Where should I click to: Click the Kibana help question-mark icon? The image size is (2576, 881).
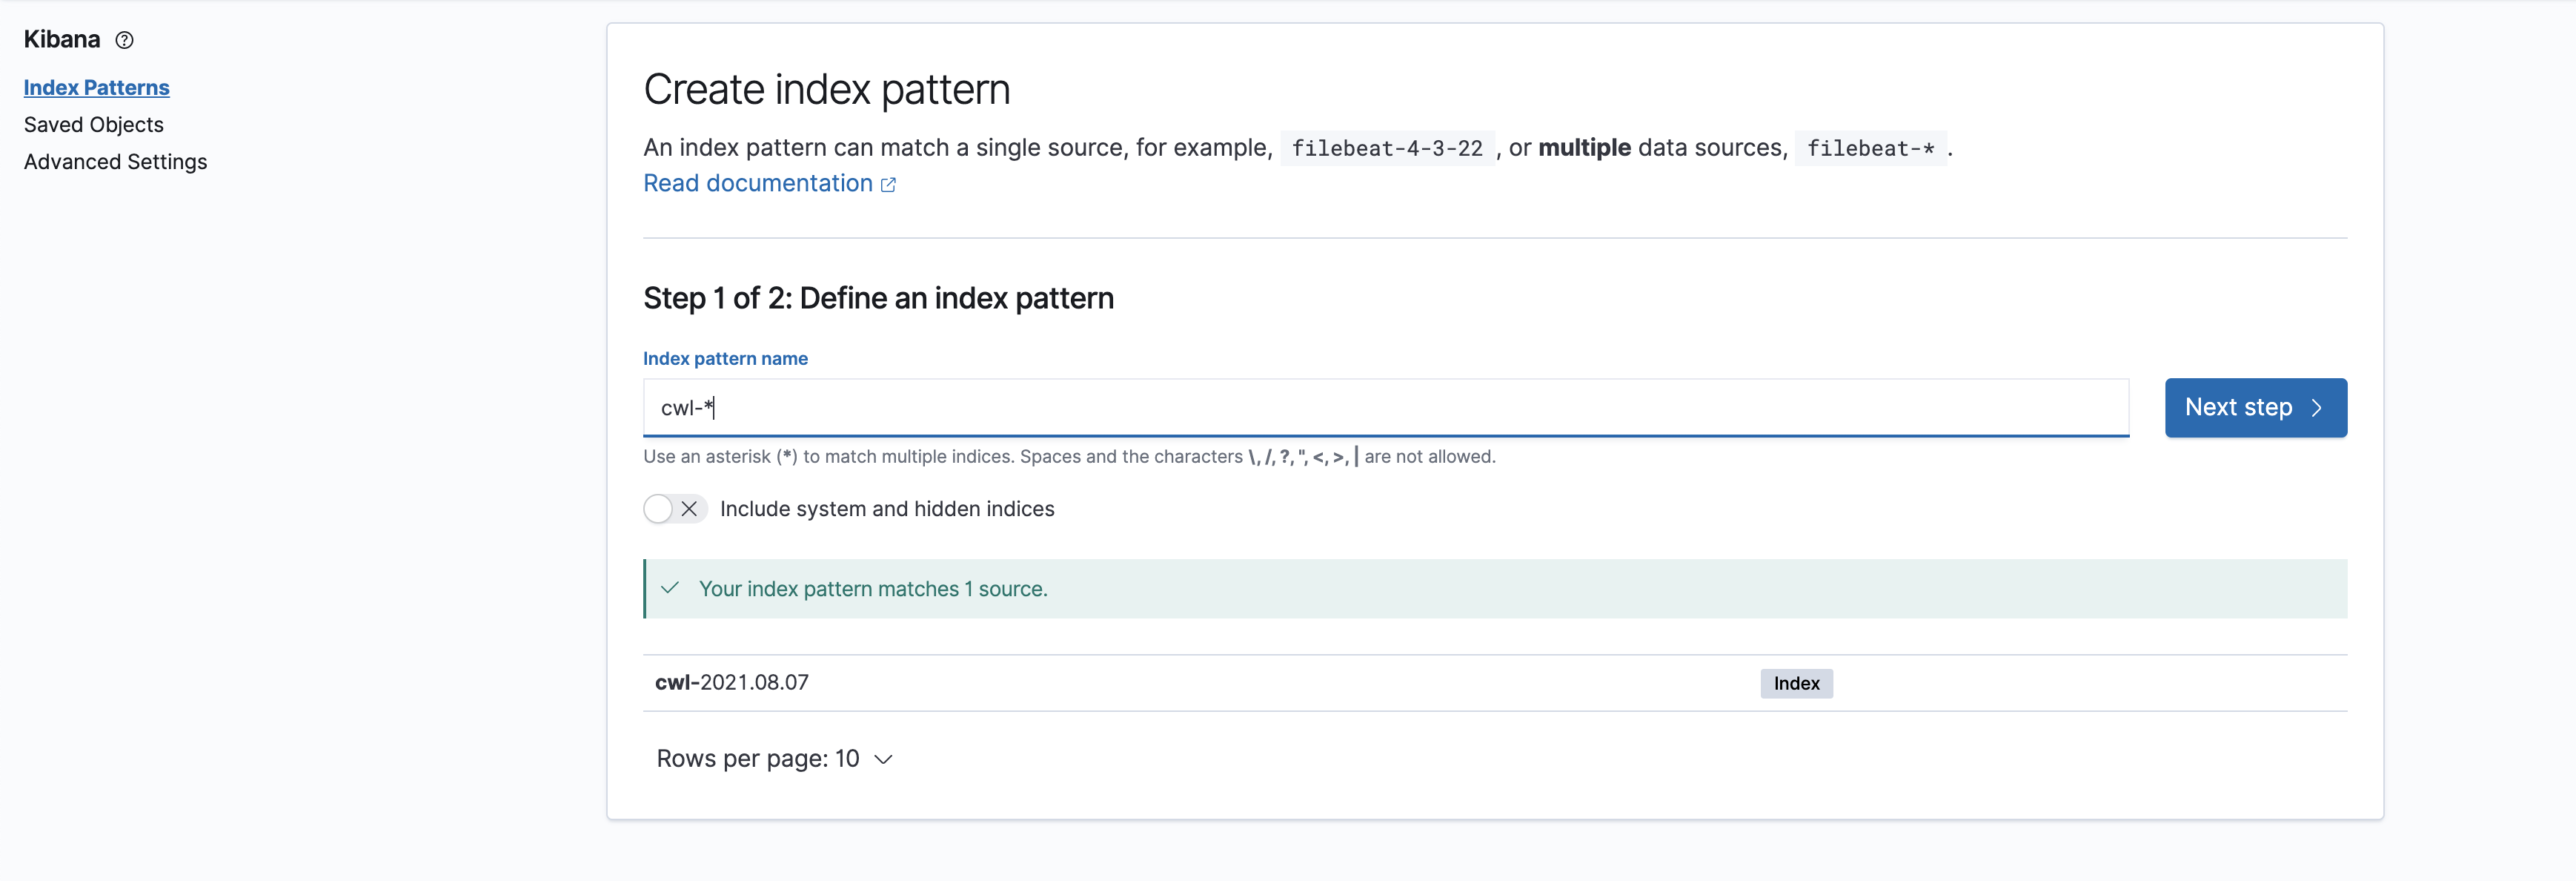pos(124,40)
